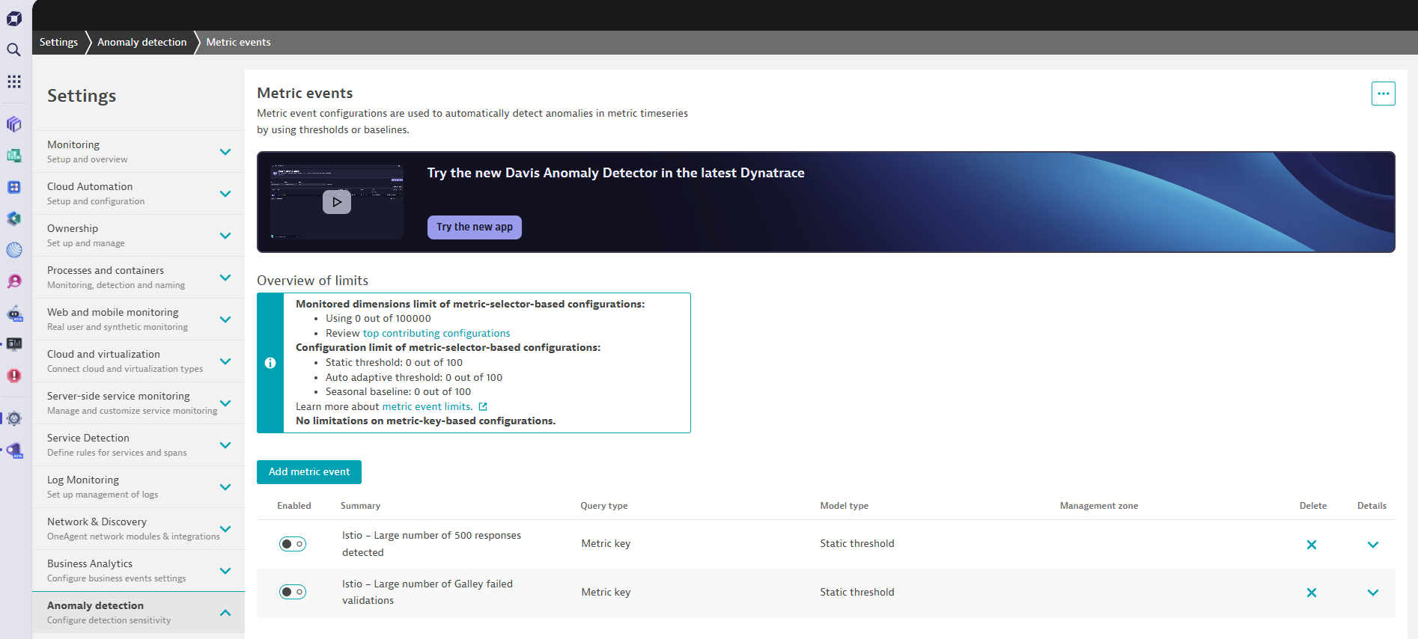Click the Summary column header

(360, 506)
